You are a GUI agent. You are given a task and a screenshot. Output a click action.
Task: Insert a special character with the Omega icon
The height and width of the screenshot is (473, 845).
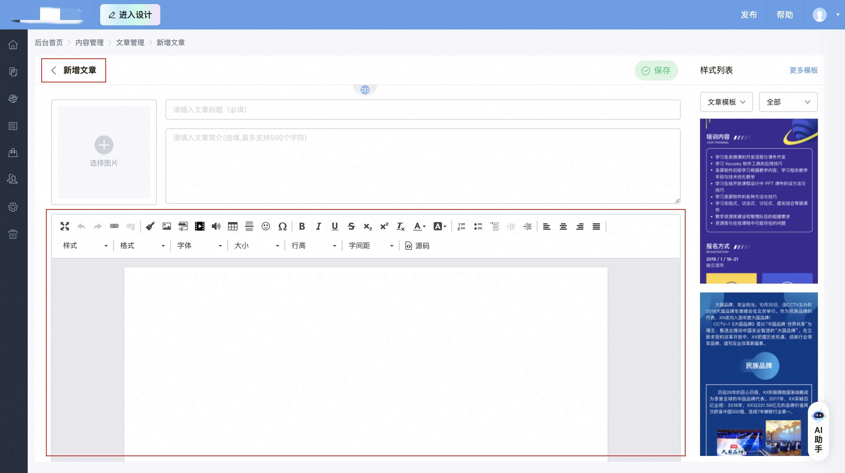pyautogui.click(x=283, y=226)
